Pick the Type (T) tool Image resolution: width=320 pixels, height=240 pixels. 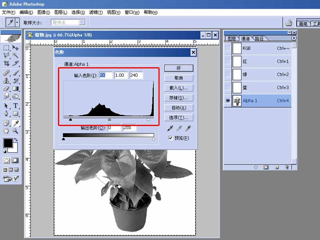tap(16, 106)
